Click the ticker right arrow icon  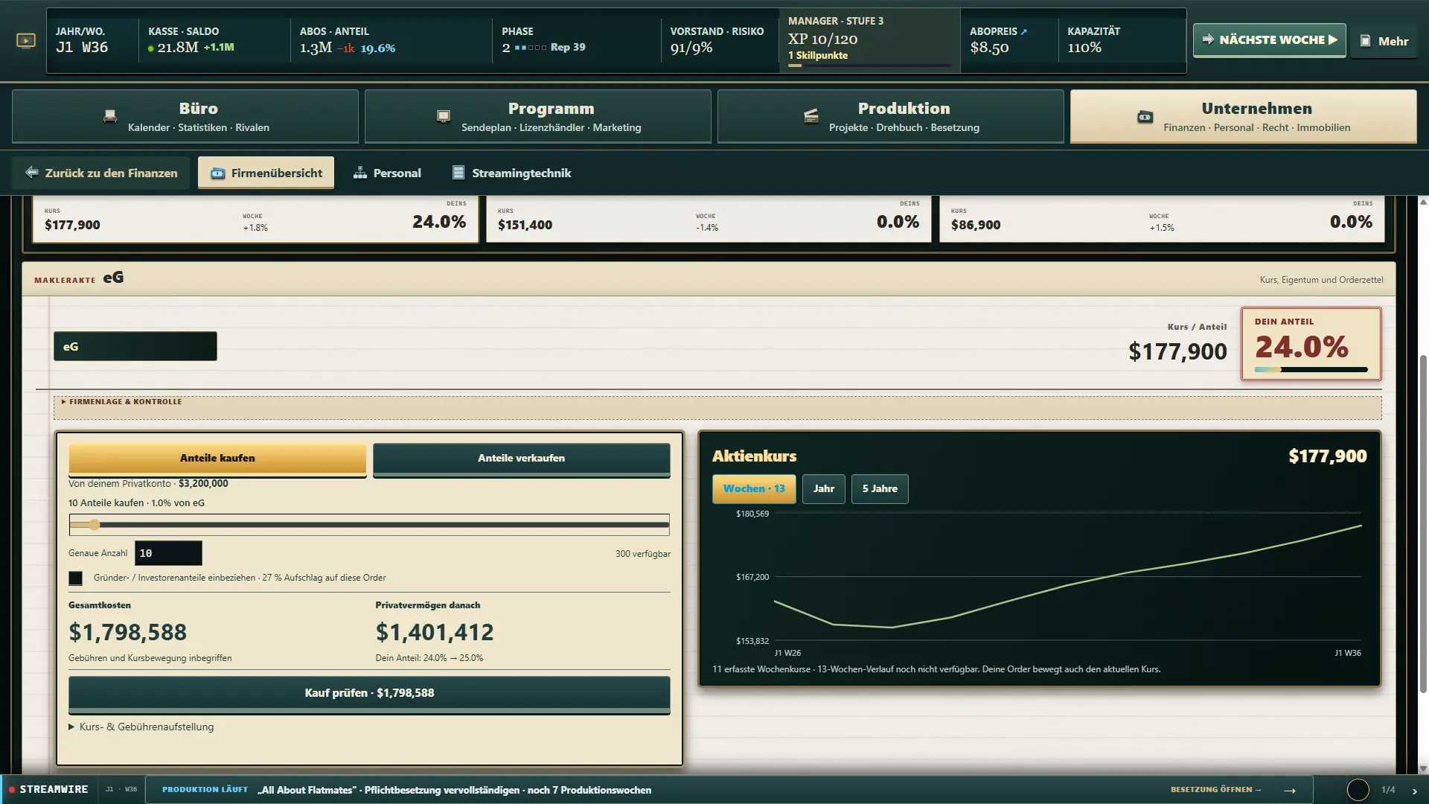point(1290,790)
